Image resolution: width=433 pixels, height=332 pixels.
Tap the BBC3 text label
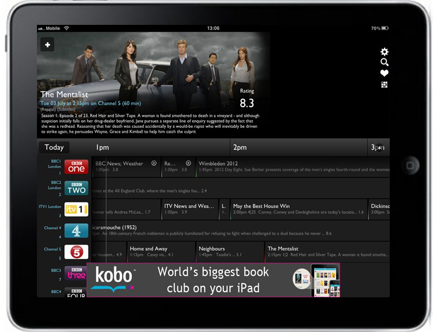coord(56,270)
